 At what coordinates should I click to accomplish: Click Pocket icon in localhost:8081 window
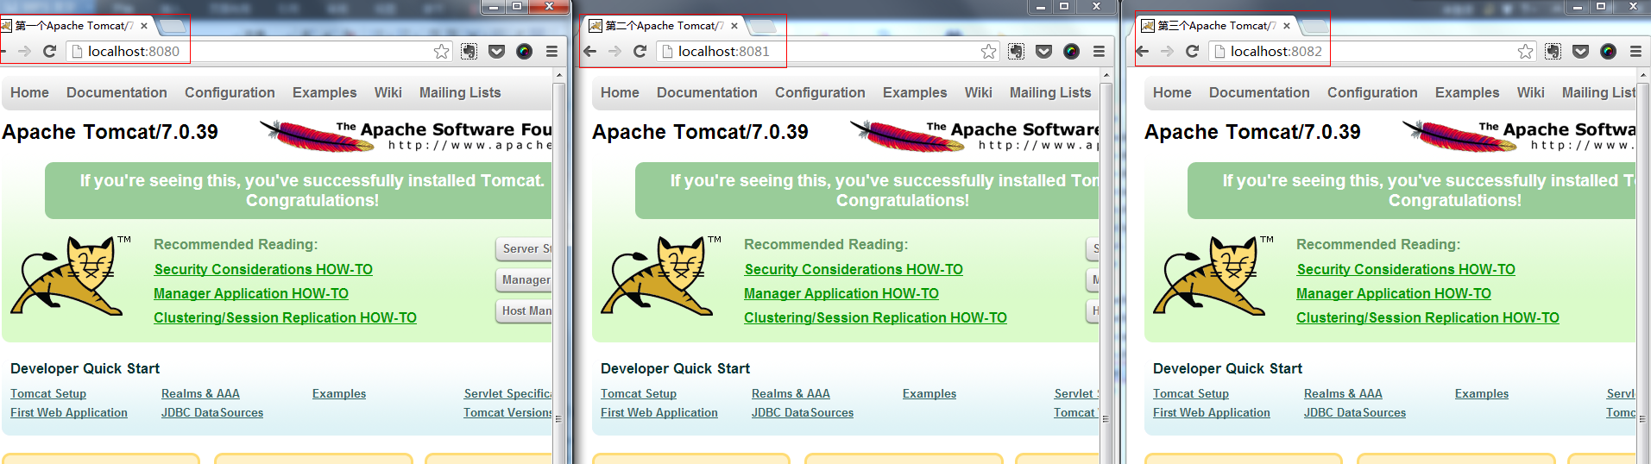coord(1043,51)
